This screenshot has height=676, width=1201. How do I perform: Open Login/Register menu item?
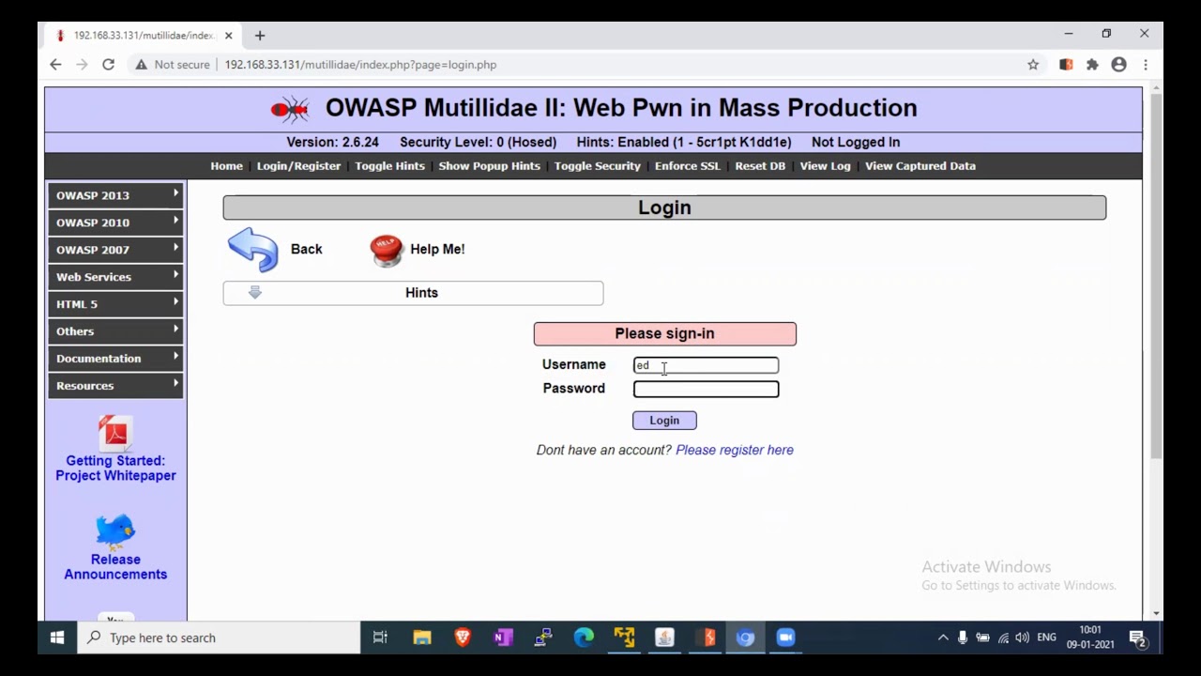click(298, 166)
